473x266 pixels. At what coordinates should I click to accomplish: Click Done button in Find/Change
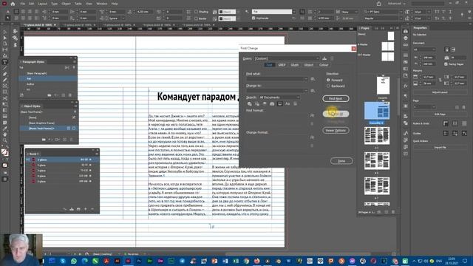coord(341,161)
